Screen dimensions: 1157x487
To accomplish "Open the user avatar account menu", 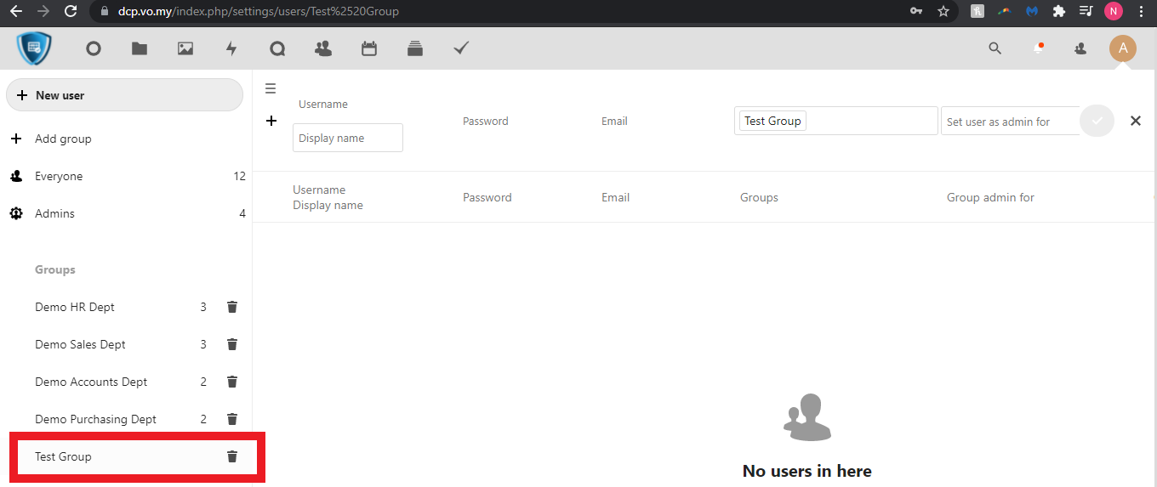I will [x=1122, y=48].
